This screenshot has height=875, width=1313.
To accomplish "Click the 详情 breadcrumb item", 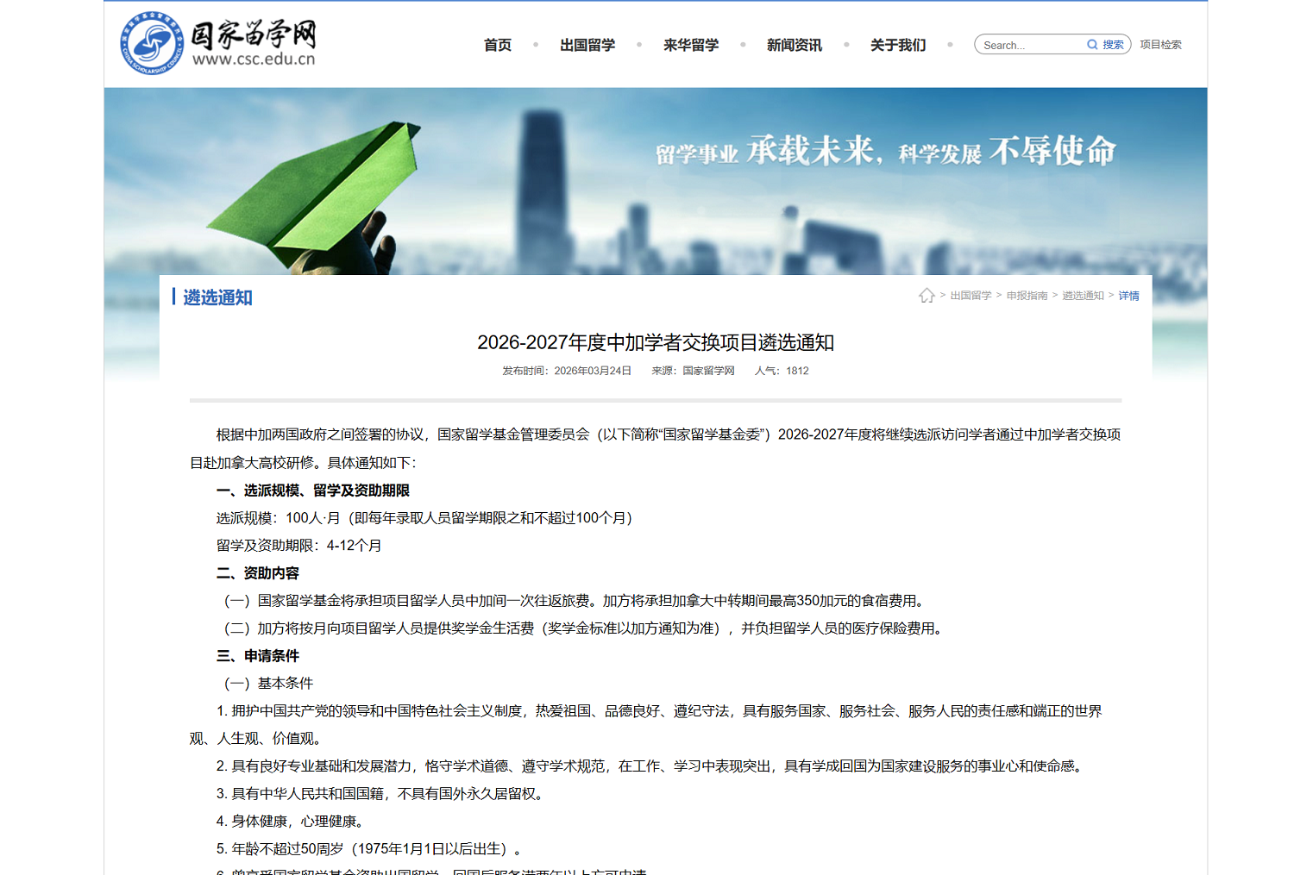I will pos(1128,296).
